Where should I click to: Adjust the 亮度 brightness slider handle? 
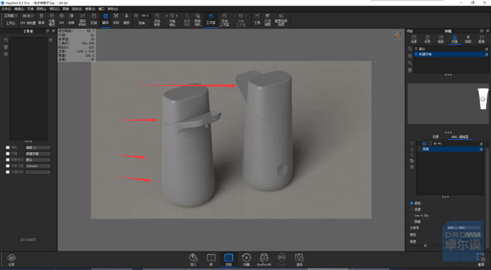pyautogui.click(x=425, y=245)
